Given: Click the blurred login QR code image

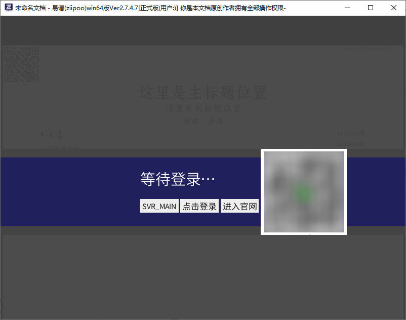Looking at the screenshot, I should click(304, 192).
